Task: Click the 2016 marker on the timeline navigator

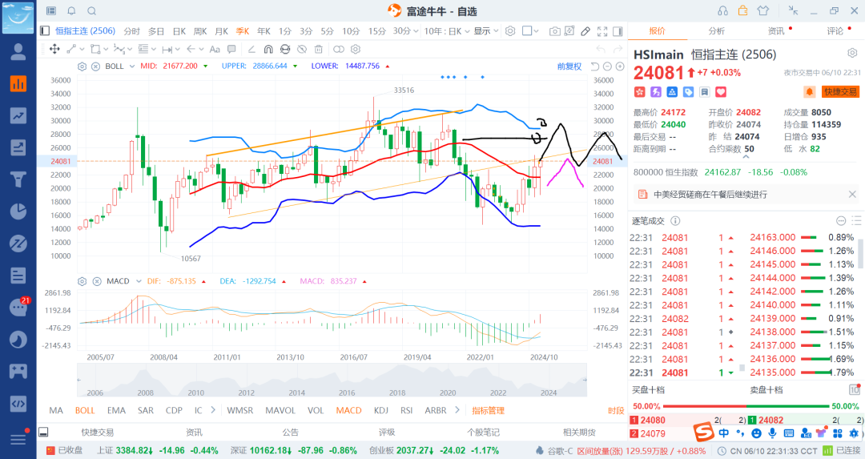Action: point(347,393)
